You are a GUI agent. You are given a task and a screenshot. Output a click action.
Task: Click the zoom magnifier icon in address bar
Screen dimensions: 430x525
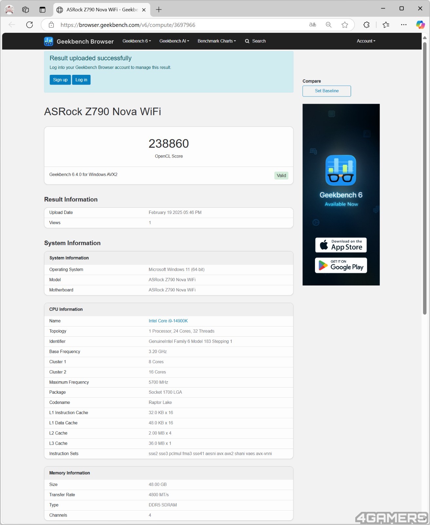328,25
